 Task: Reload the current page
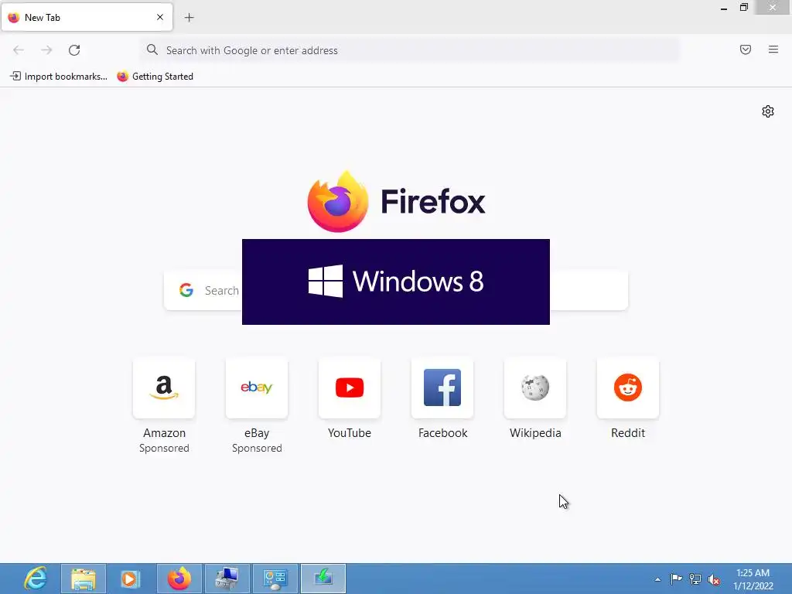(x=74, y=50)
